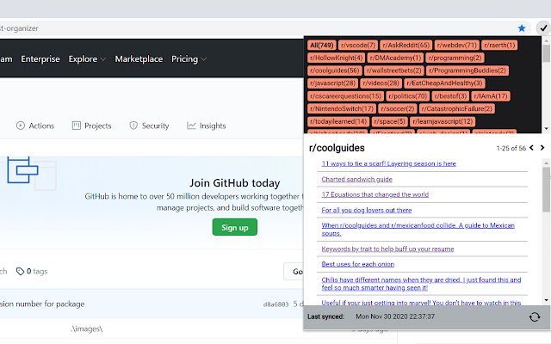Select the r/IAmA(17) tag
This screenshot has height=344, width=551.
(490, 95)
